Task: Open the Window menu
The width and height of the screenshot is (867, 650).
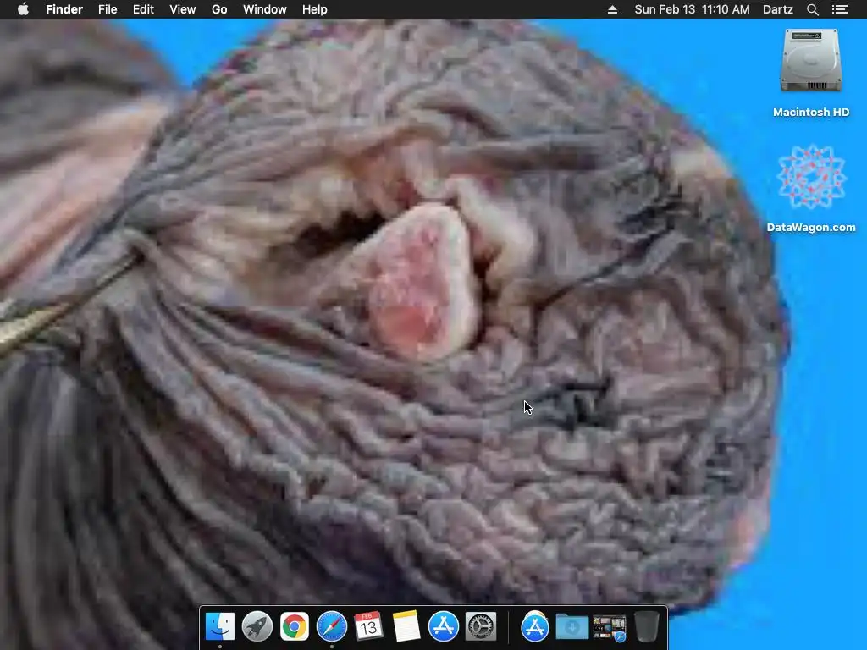Action: coord(265,9)
